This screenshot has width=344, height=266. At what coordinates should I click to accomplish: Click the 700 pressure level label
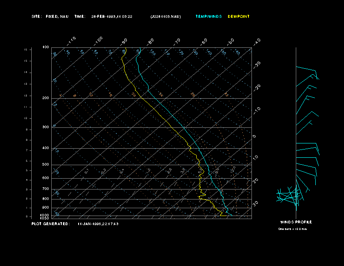coord(46,189)
